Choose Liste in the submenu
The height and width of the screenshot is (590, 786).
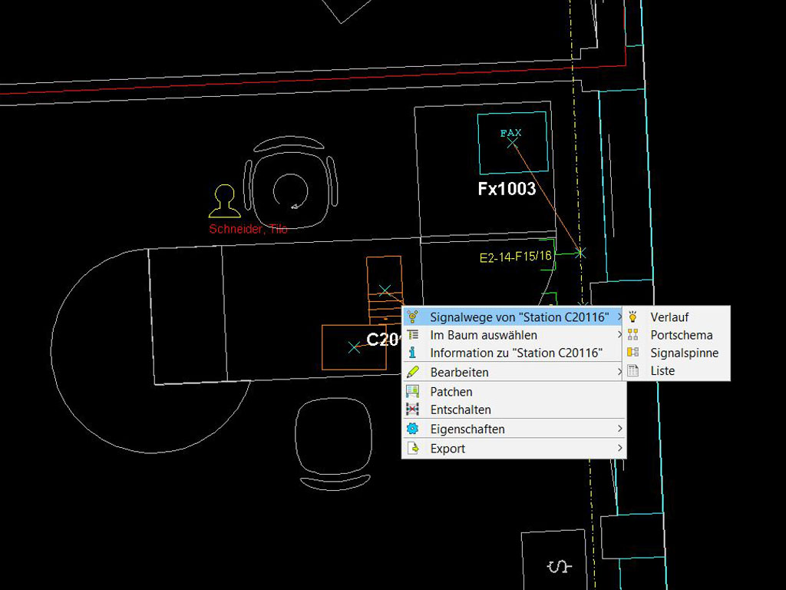click(676, 371)
